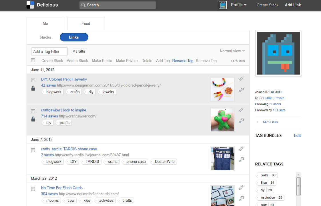Check the DIY: Colored Pencil Jewelry checkbox
Image resolution: width=321 pixels, height=206 pixels.
pyautogui.click(x=33, y=80)
